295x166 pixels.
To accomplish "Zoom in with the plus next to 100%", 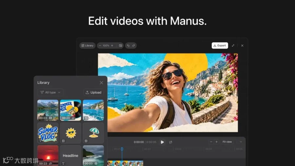I will coord(112,46).
